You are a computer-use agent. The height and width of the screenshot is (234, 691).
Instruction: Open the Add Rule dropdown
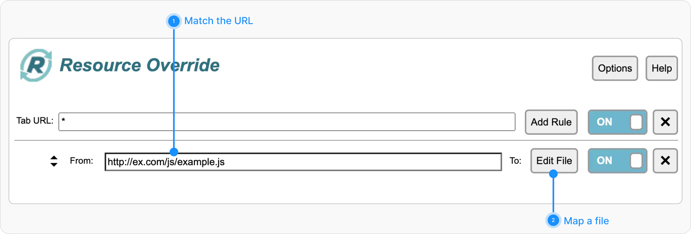pos(551,122)
